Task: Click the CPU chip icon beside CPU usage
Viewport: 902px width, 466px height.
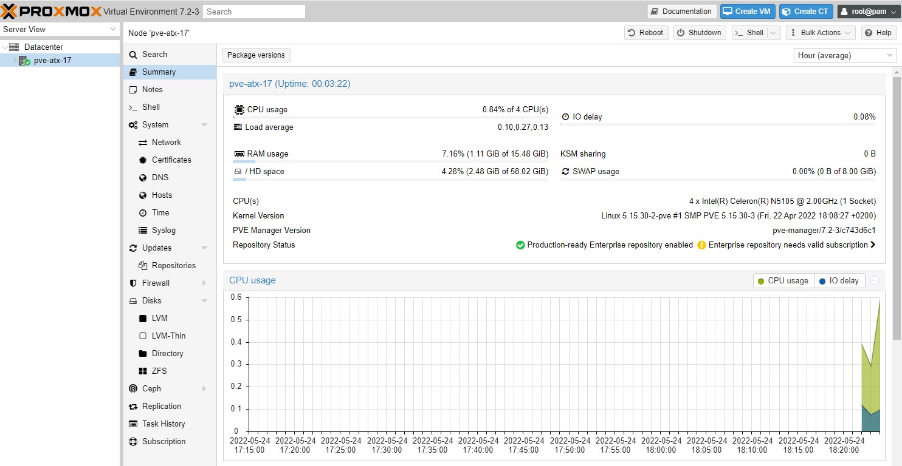Action: [x=239, y=110]
